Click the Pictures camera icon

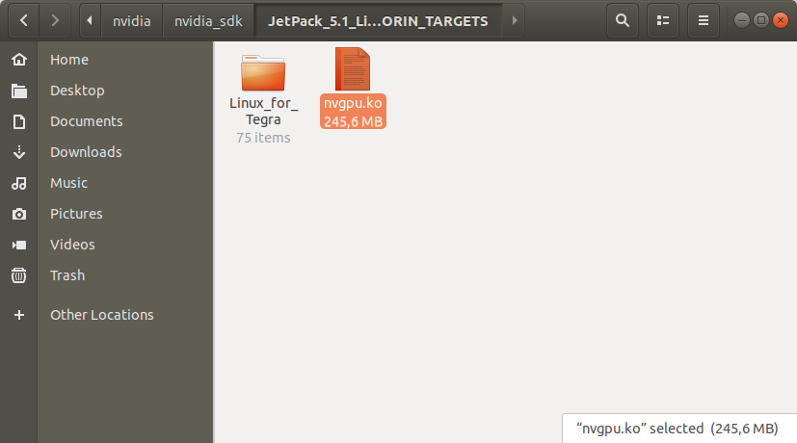click(19, 214)
